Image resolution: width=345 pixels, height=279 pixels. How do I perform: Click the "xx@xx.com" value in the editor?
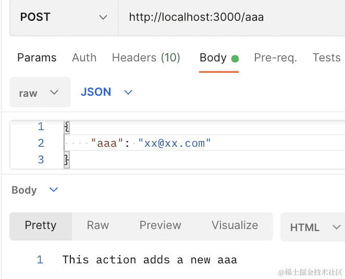coord(175,143)
